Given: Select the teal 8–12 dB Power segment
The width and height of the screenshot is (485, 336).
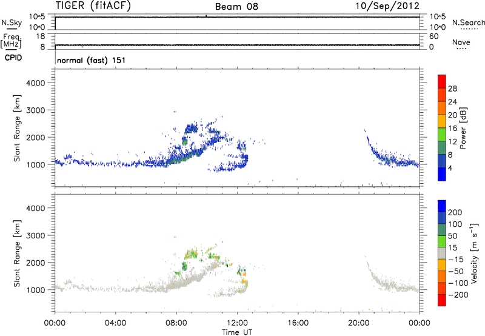Looking at the screenshot, I should tap(442, 148).
